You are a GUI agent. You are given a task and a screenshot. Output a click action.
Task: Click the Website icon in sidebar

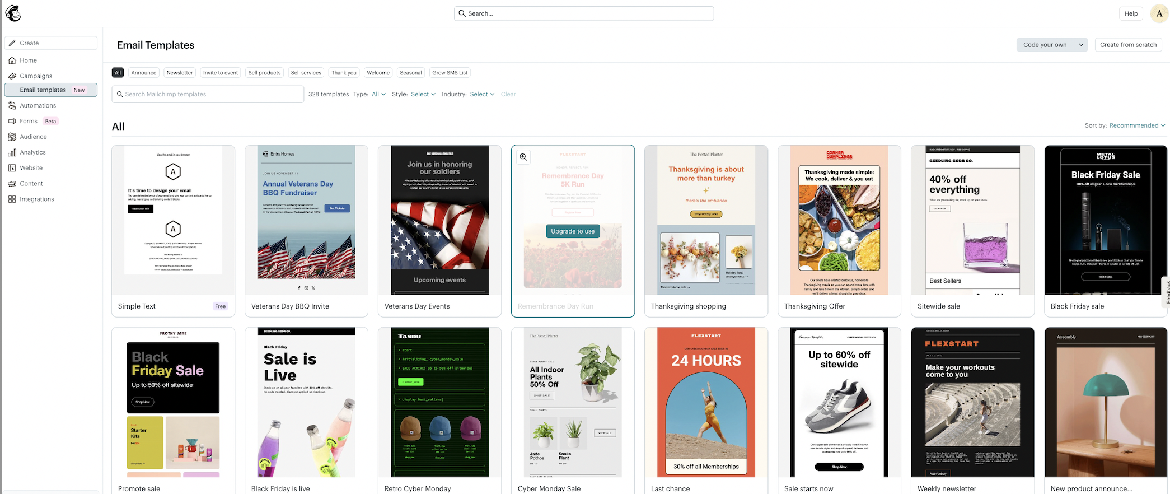(12, 168)
